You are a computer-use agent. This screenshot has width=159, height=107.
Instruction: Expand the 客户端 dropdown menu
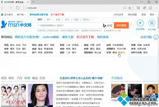tap(21, 15)
